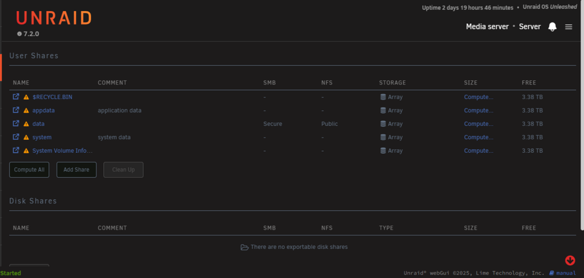Click the User Shares section heading
This screenshot has width=584, height=278.
[x=34, y=56]
